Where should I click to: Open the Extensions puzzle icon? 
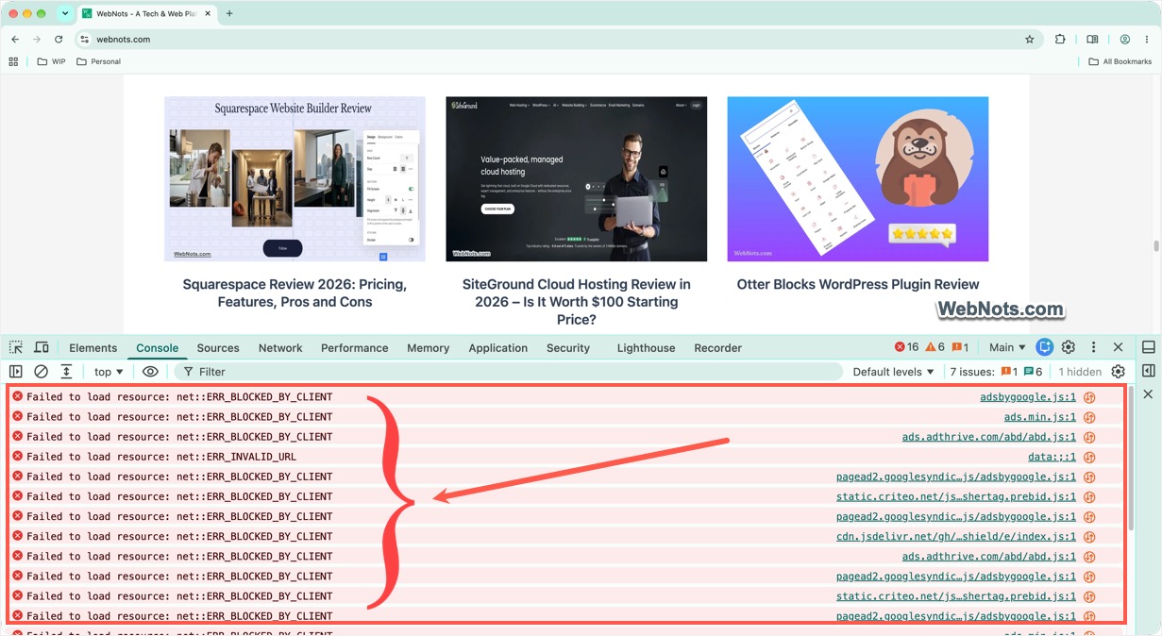click(x=1060, y=40)
